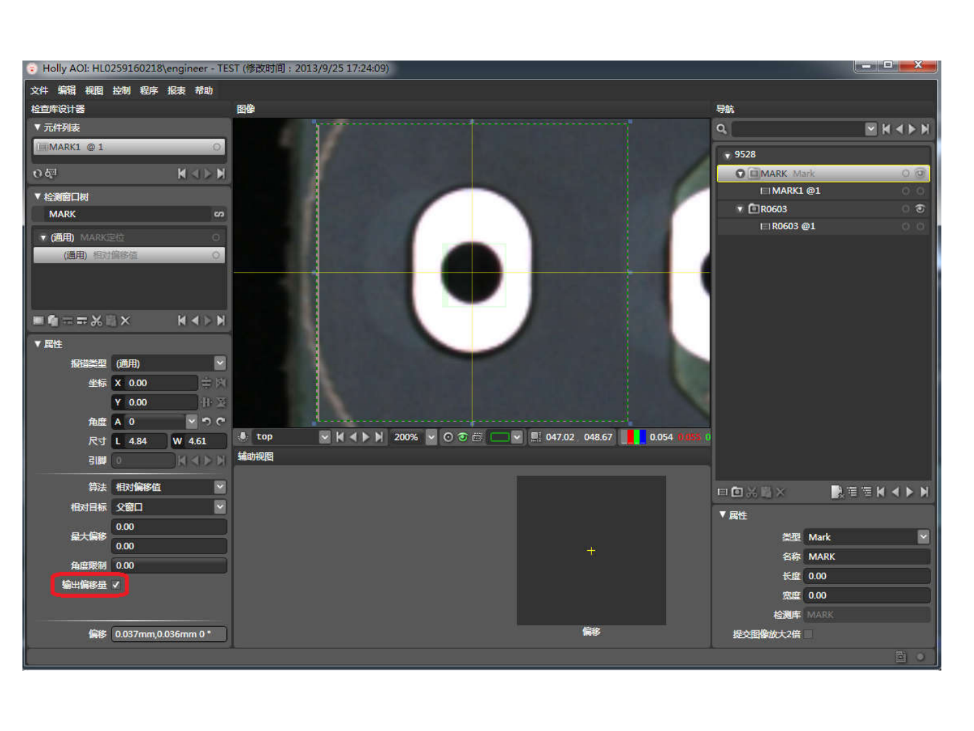Open the 文件 menu

pos(39,90)
